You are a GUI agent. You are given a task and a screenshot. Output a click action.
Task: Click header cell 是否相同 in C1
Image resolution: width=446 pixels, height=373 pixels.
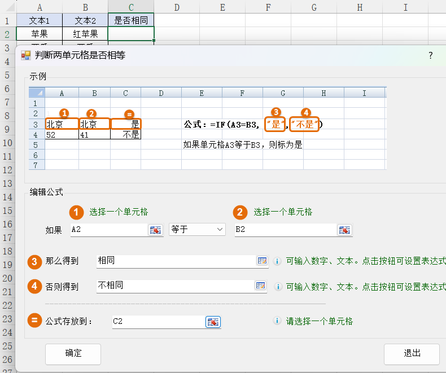[131, 20]
